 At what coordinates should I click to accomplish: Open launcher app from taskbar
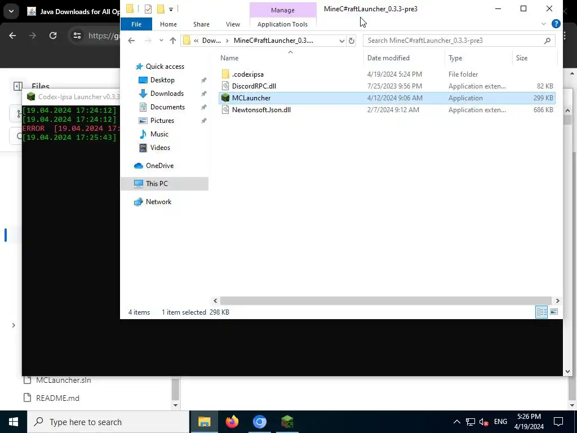click(287, 422)
